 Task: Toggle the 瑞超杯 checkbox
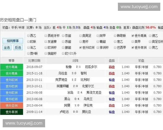[x=46, y=54]
